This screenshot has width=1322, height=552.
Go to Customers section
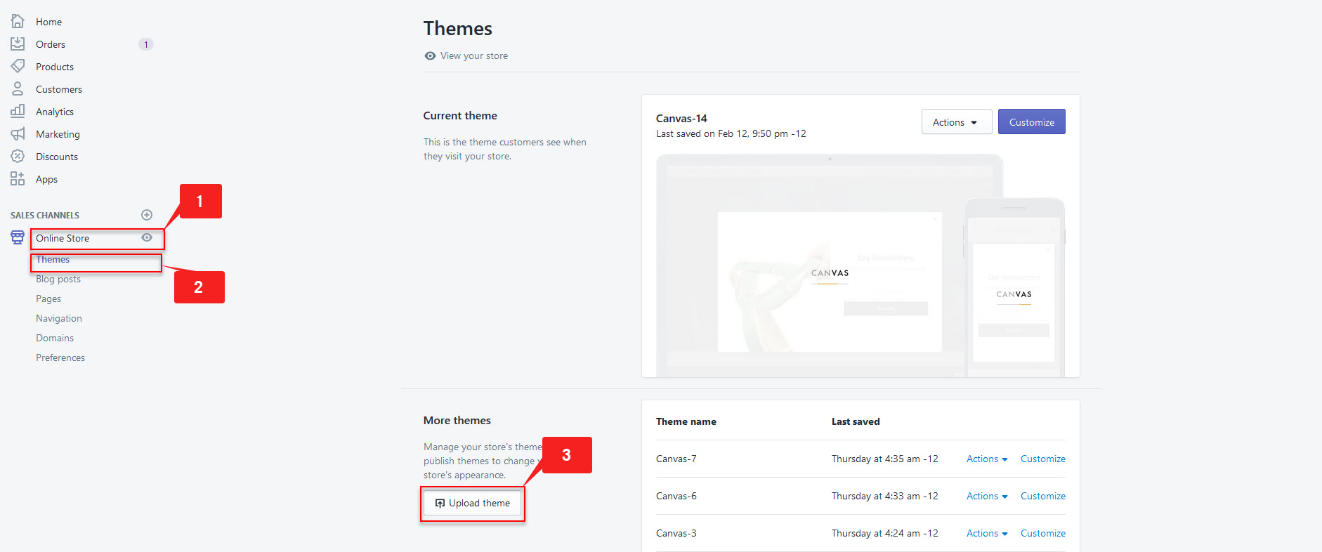pyautogui.click(x=59, y=89)
